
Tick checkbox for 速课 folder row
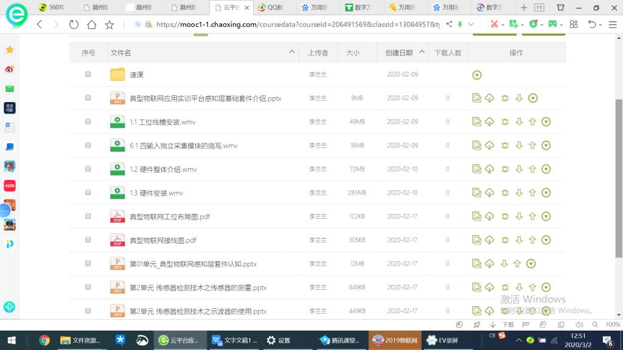tap(88, 74)
